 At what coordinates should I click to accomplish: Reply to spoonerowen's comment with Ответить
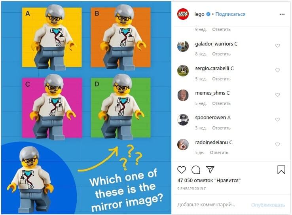coord(221,128)
